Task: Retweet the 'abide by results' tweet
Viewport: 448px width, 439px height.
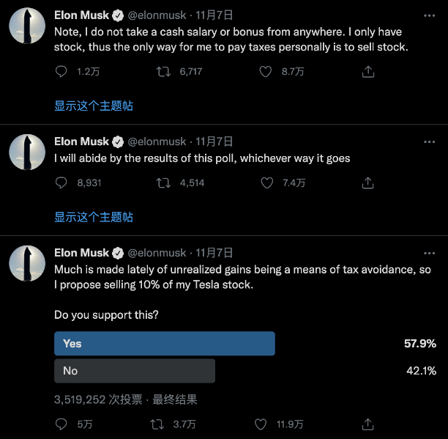Action: (x=165, y=183)
